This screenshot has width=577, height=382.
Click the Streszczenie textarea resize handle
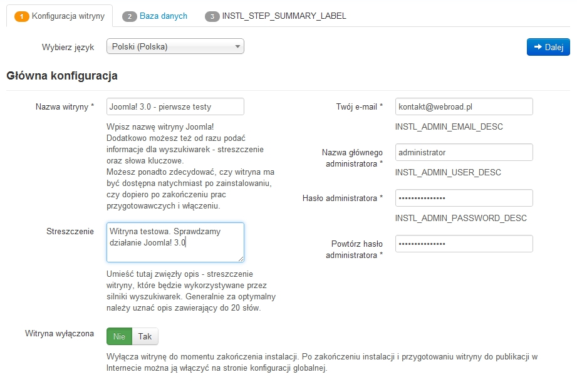click(x=241, y=258)
